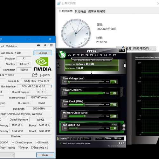Select Afterburner profile 1
Screen dimensions: 159x159
[68, 139]
